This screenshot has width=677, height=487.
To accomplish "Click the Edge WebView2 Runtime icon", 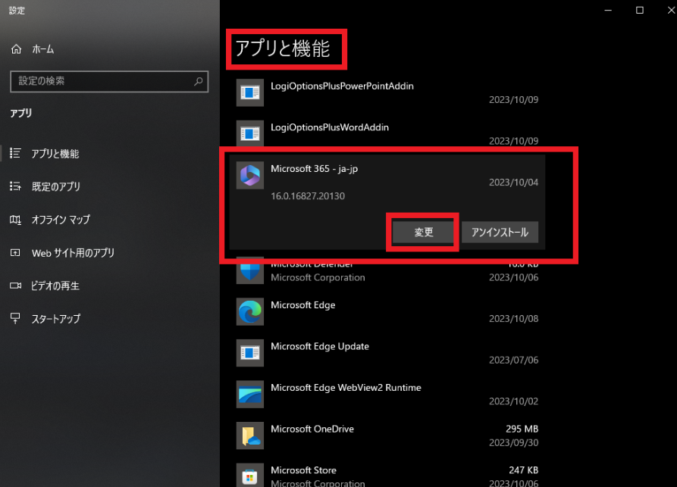I will pyautogui.click(x=250, y=395).
